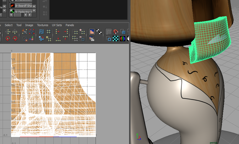Click the Move and Sew UVs icon
This screenshot has height=144, width=239.
[32, 39]
